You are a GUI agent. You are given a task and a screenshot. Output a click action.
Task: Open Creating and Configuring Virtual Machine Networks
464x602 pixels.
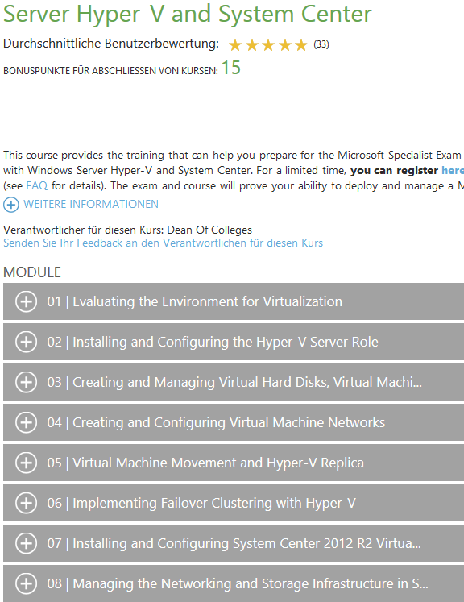[234, 422]
